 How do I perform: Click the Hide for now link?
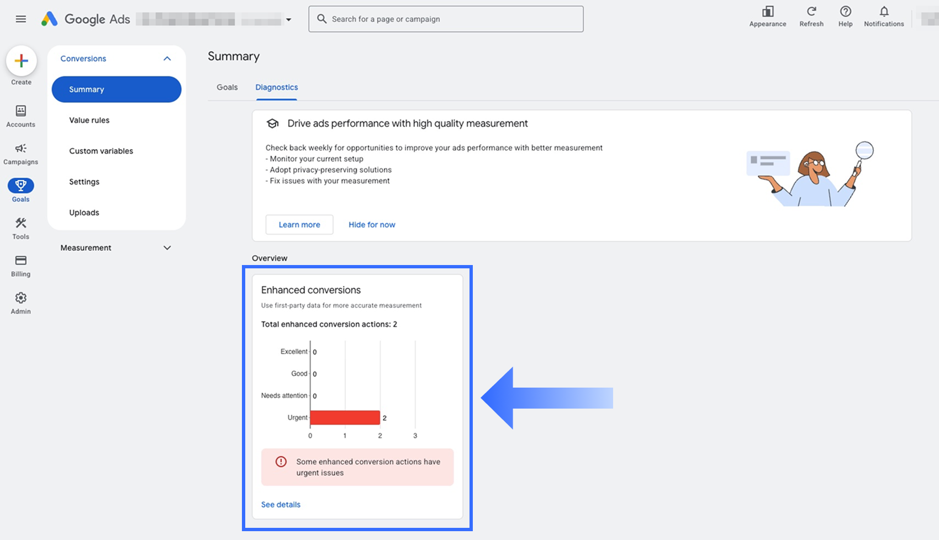point(372,225)
